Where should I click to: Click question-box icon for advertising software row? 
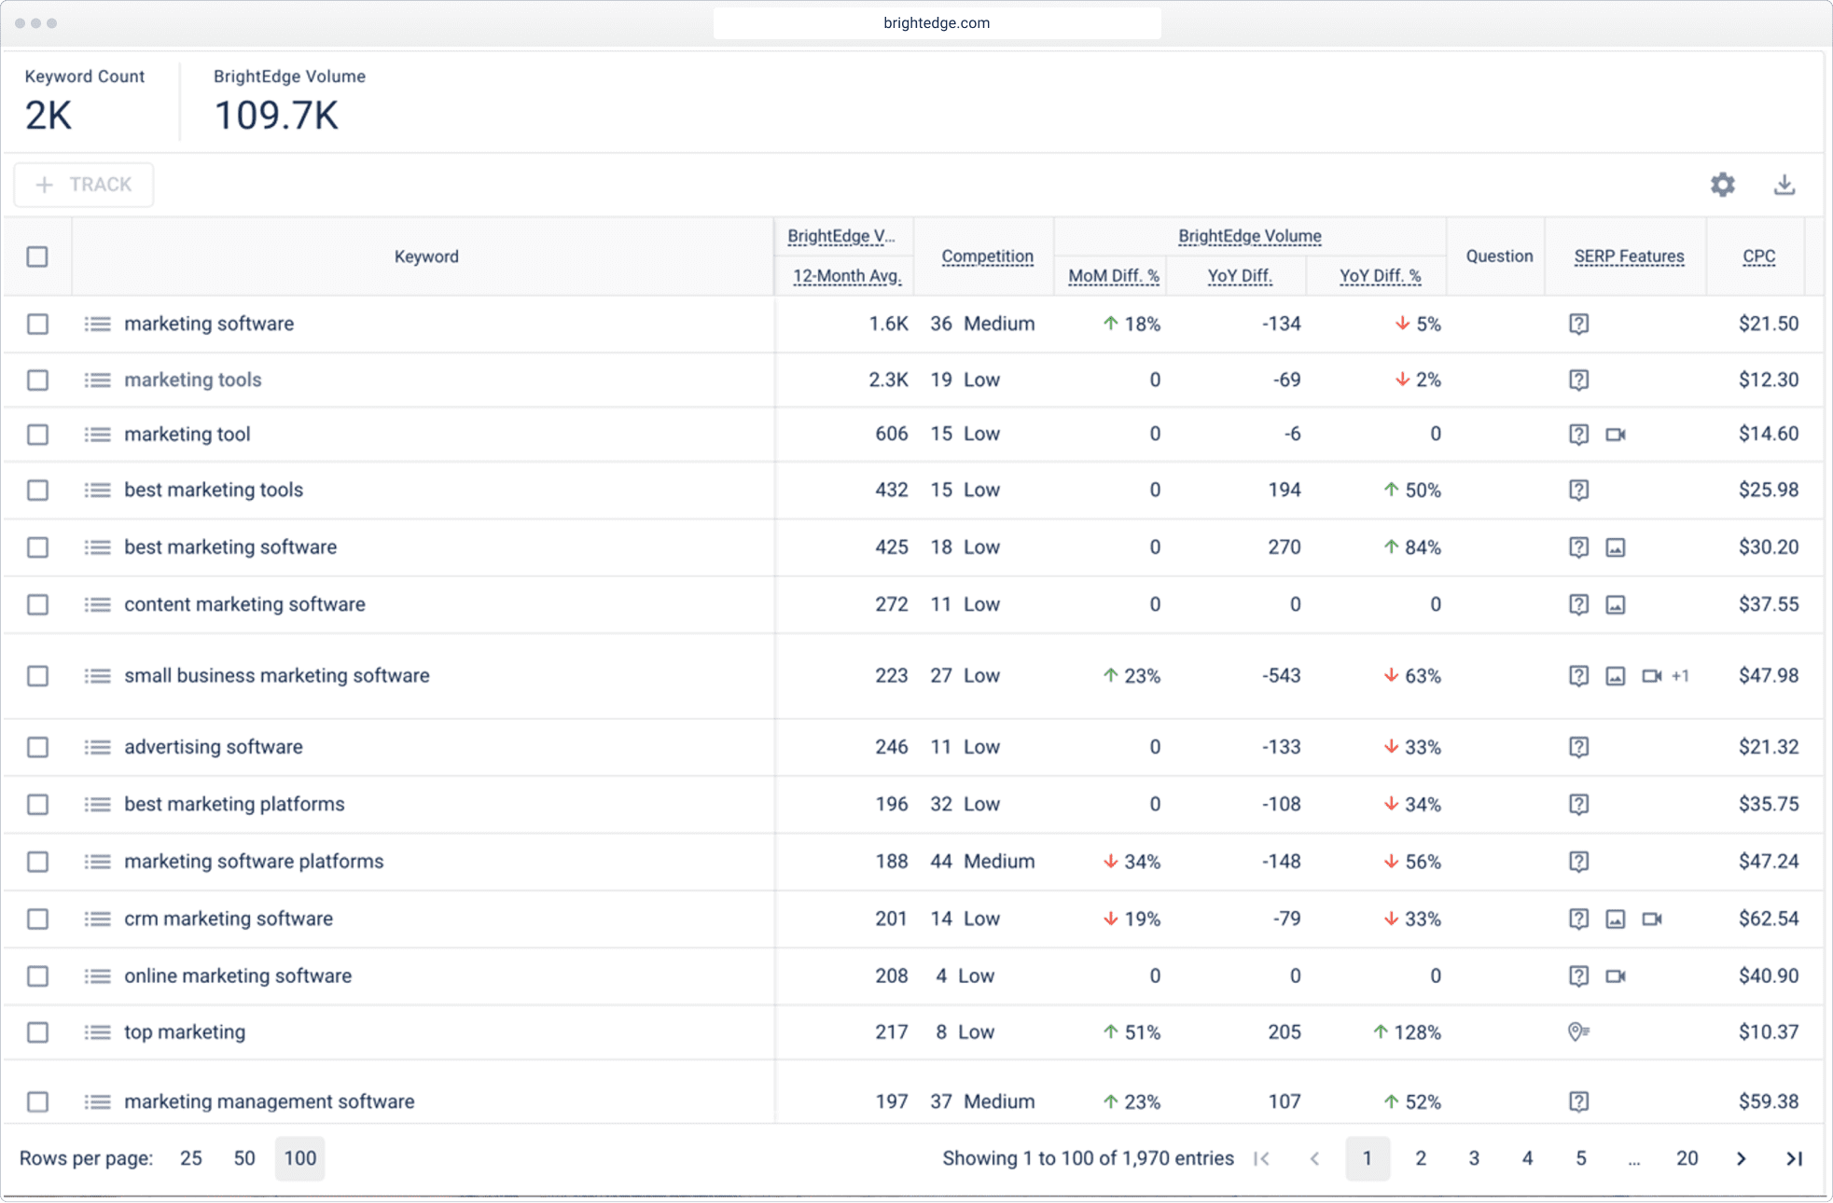click(x=1578, y=747)
